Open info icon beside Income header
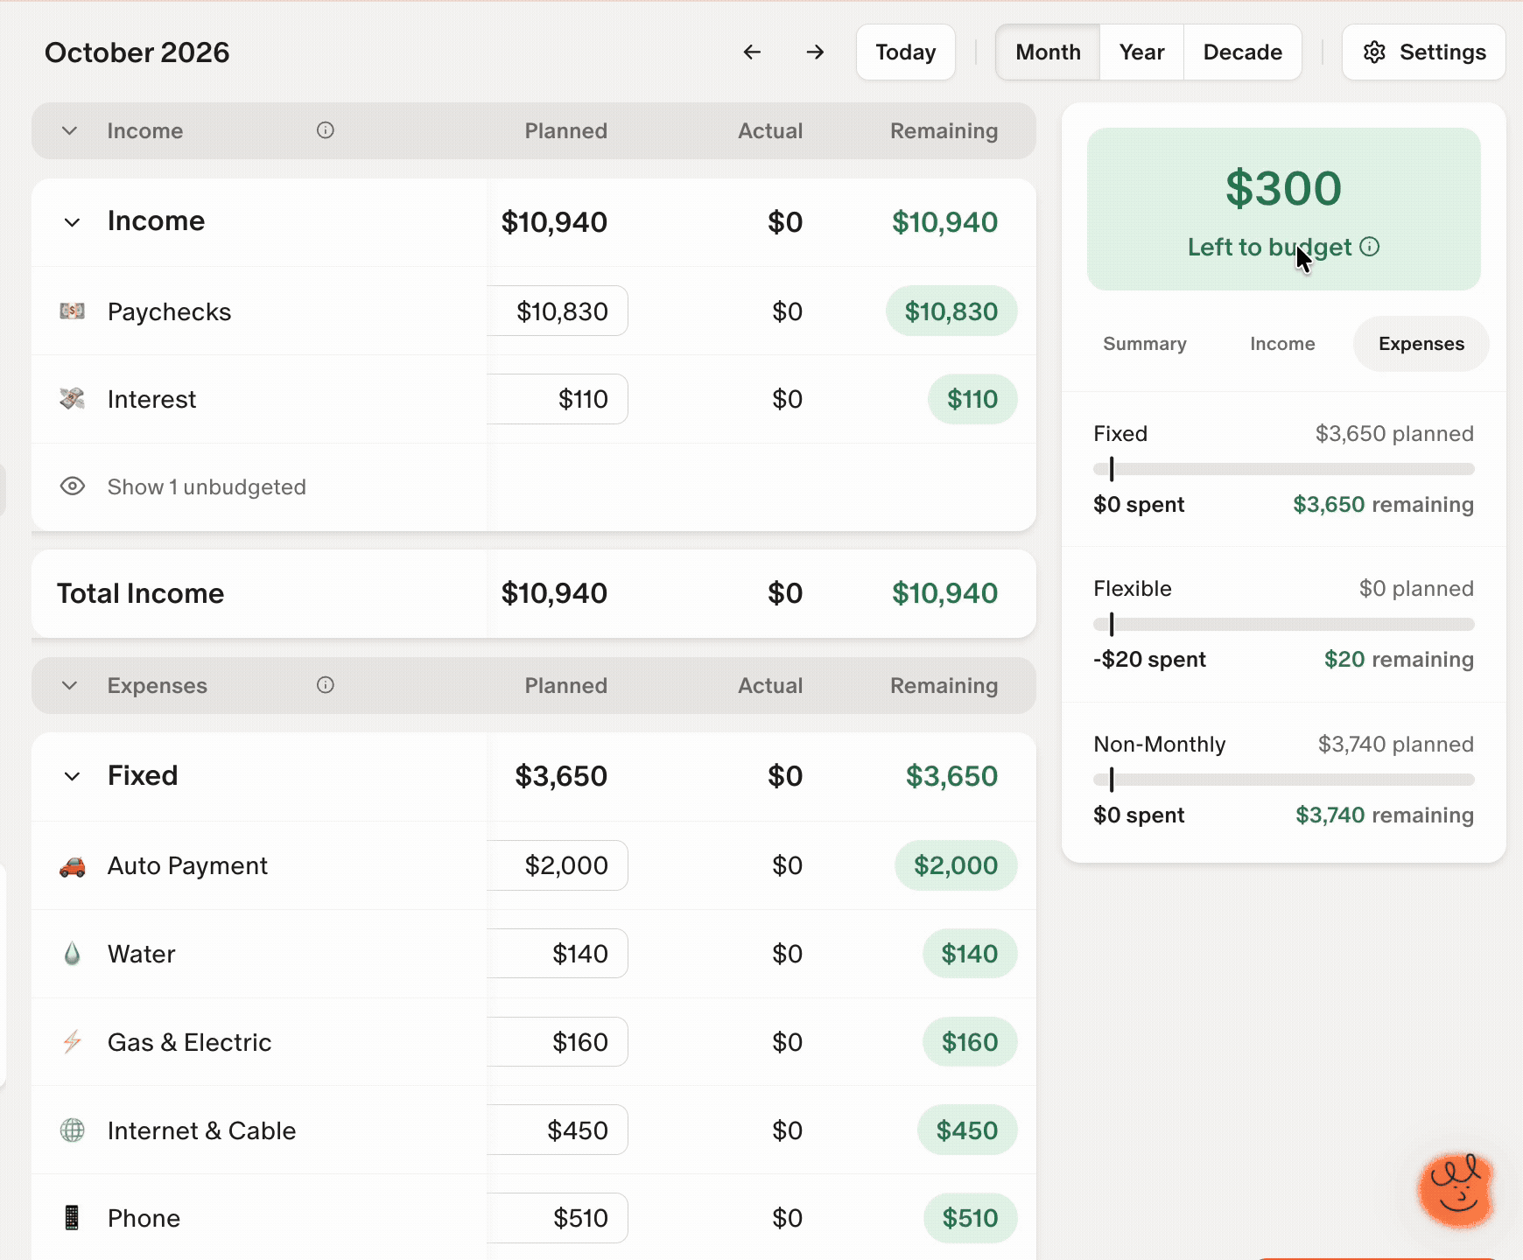Viewport: 1523px width, 1260px height. 326,130
